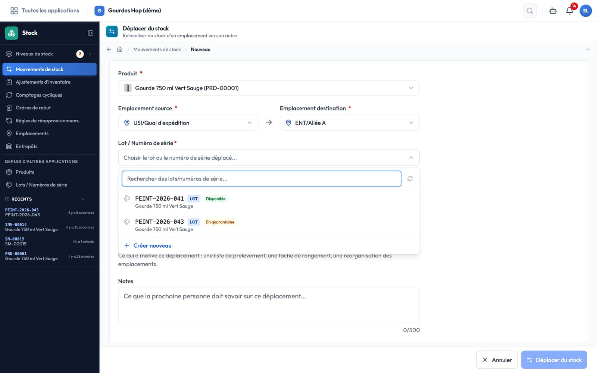Select Mouvements de stock in sidebar
Image resolution: width=597 pixels, height=373 pixels.
(49, 69)
